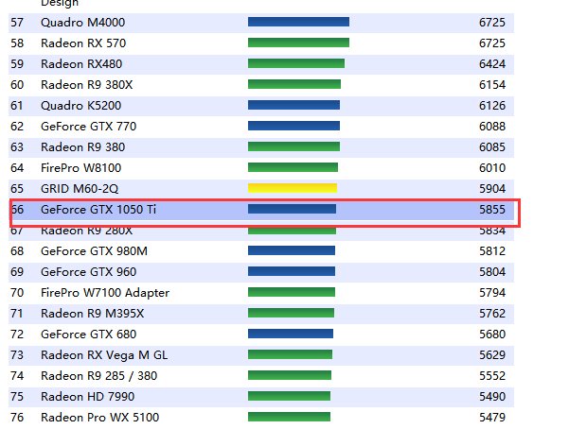Open the GeForce GTX 980M link
This screenshot has height=429, width=569.
pos(94,250)
